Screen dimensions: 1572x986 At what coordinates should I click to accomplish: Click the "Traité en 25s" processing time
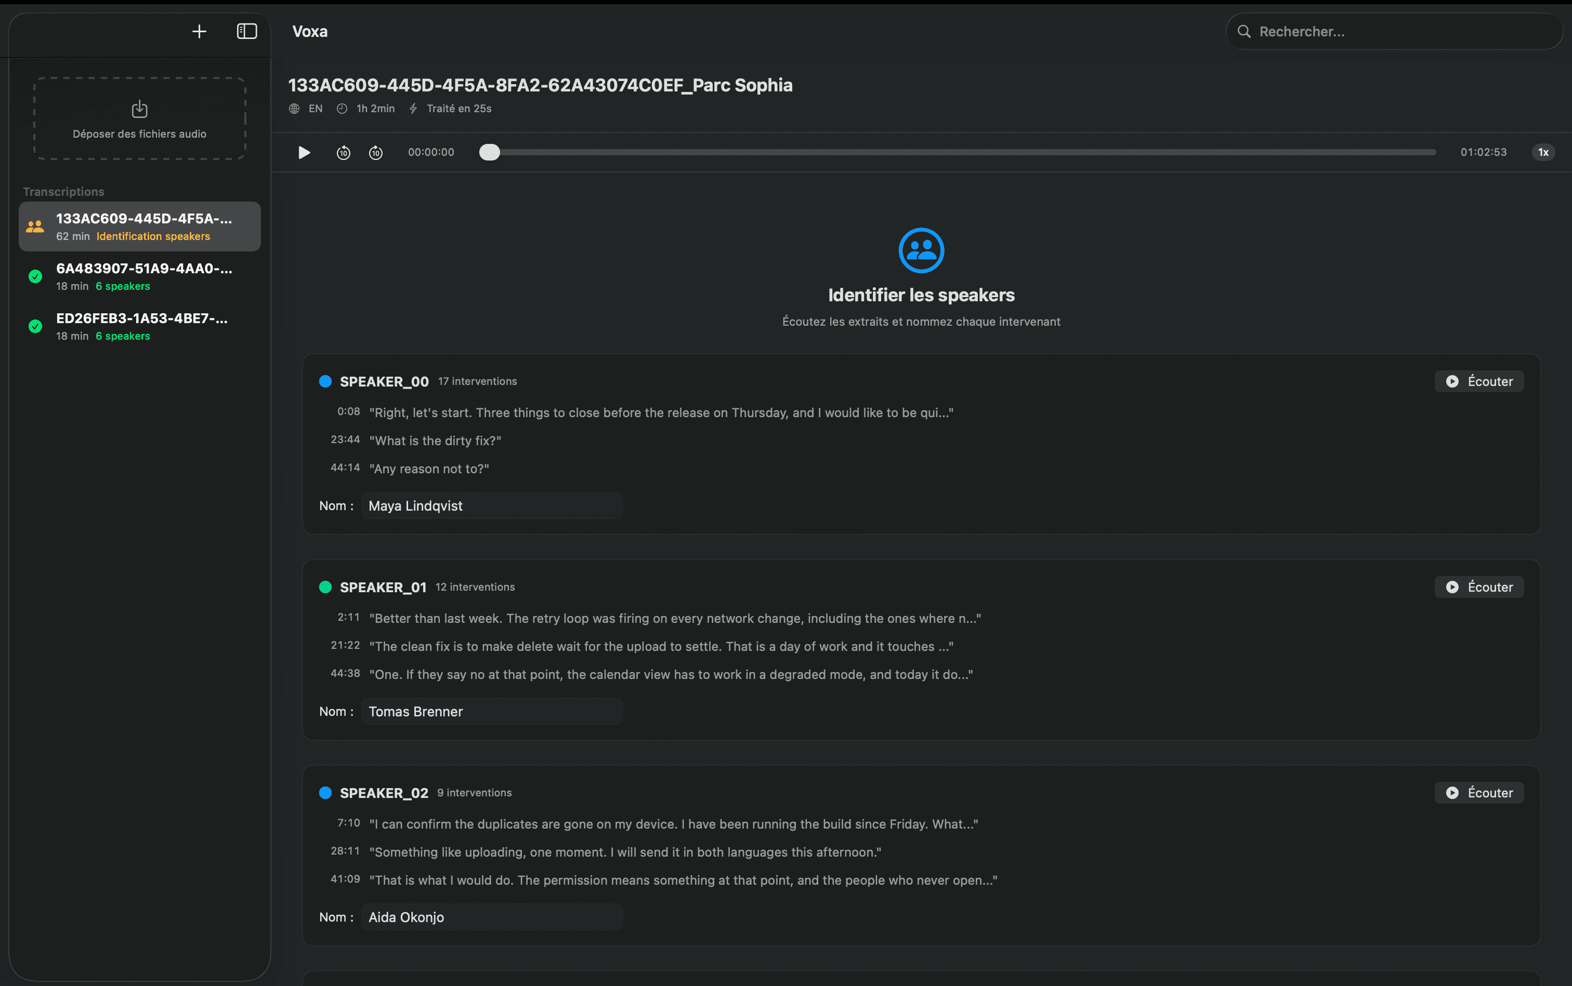click(x=460, y=108)
